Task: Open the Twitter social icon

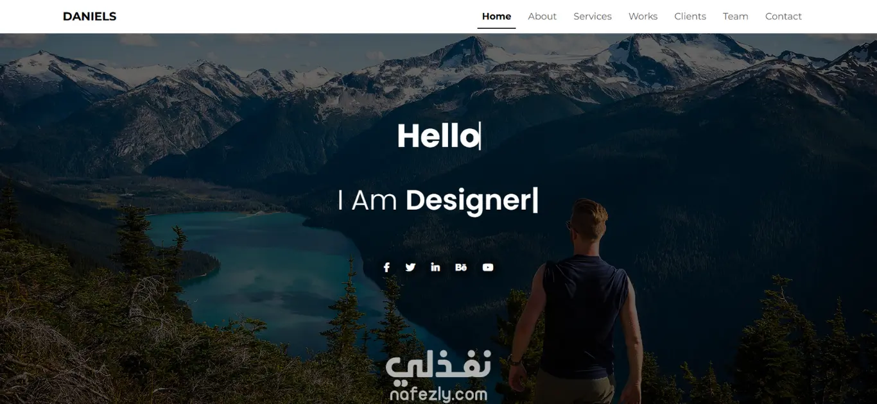Action: (410, 267)
